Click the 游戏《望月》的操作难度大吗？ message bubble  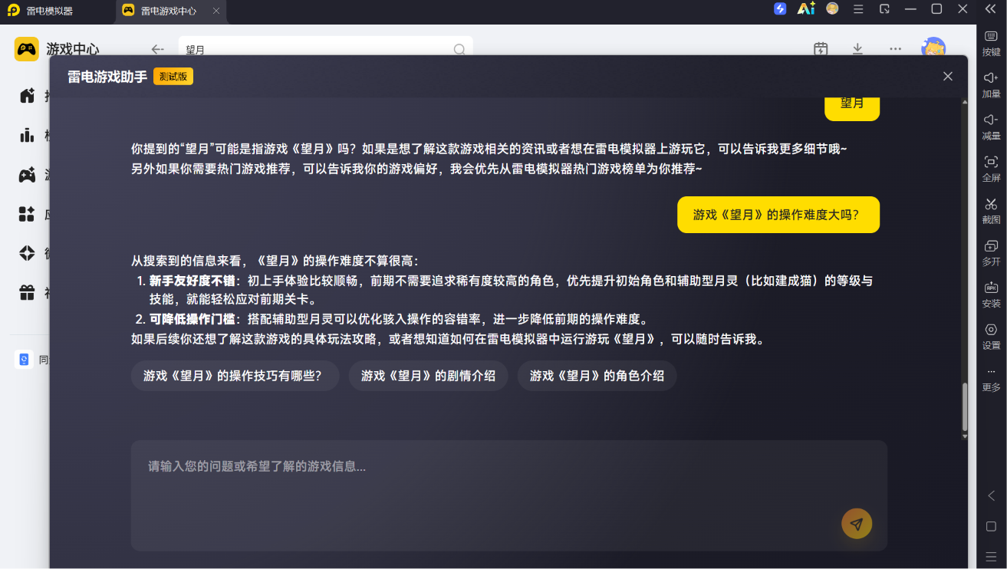tap(778, 215)
